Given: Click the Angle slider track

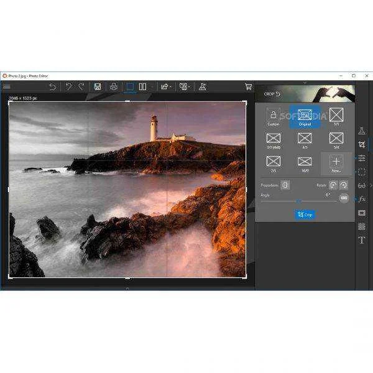Looking at the screenshot, I should click(x=299, y=201).
